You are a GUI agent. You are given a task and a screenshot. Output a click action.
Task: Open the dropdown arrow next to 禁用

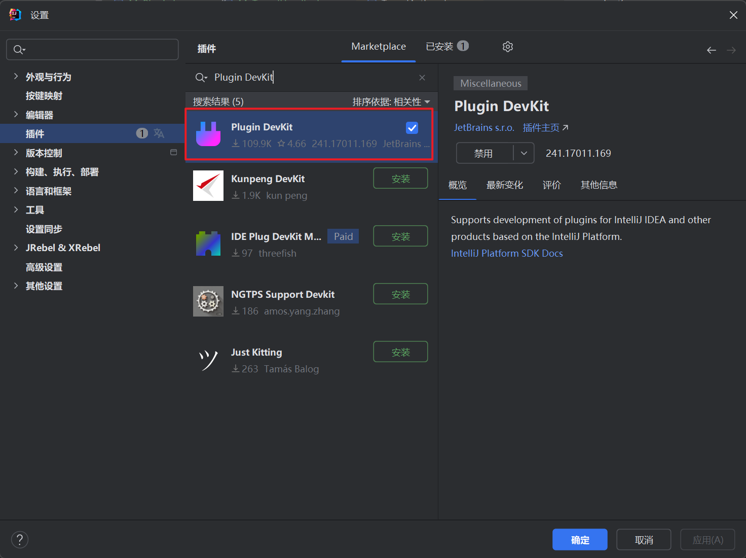[x=524, y=153]
